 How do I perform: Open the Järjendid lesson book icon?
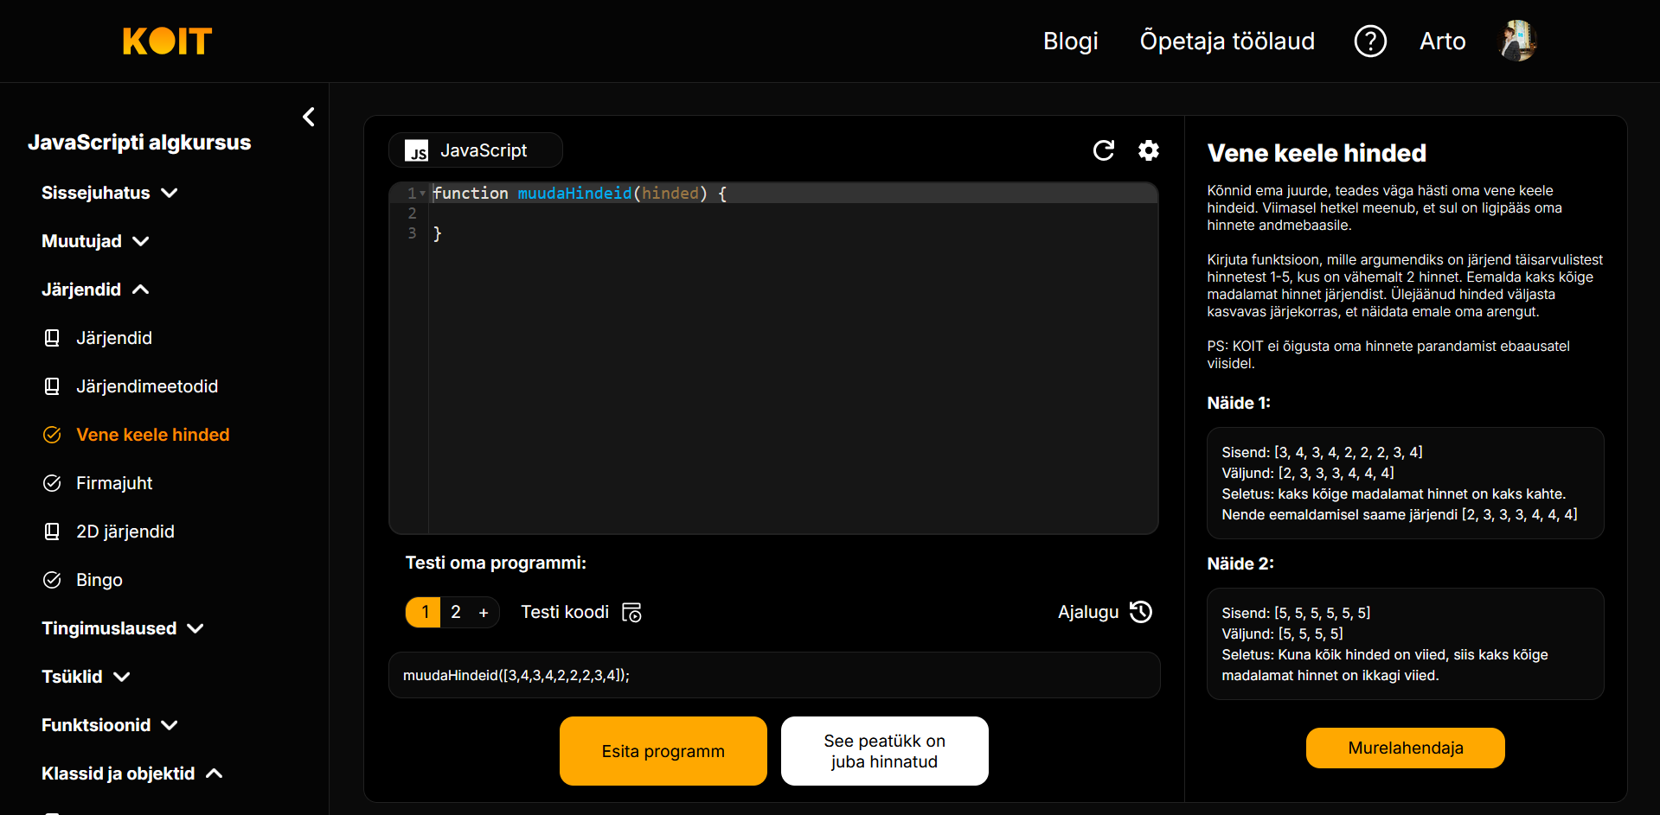(x=52, y=338)
